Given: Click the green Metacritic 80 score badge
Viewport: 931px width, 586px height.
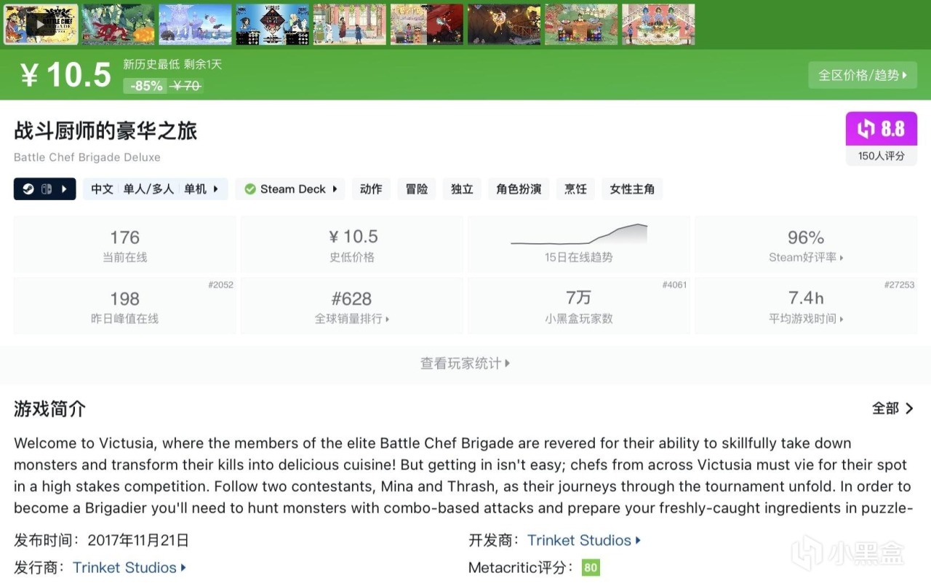Looking at the screenshot, I should coord(591,568).
